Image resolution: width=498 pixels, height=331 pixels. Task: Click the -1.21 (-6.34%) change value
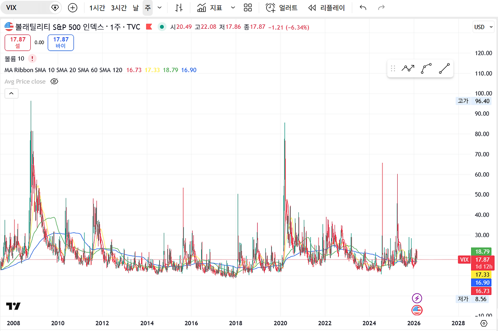289,27
